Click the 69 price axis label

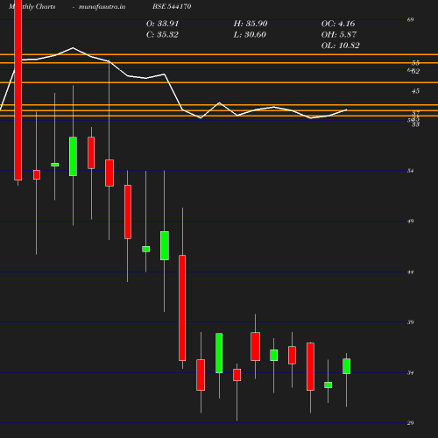[410, 20]
